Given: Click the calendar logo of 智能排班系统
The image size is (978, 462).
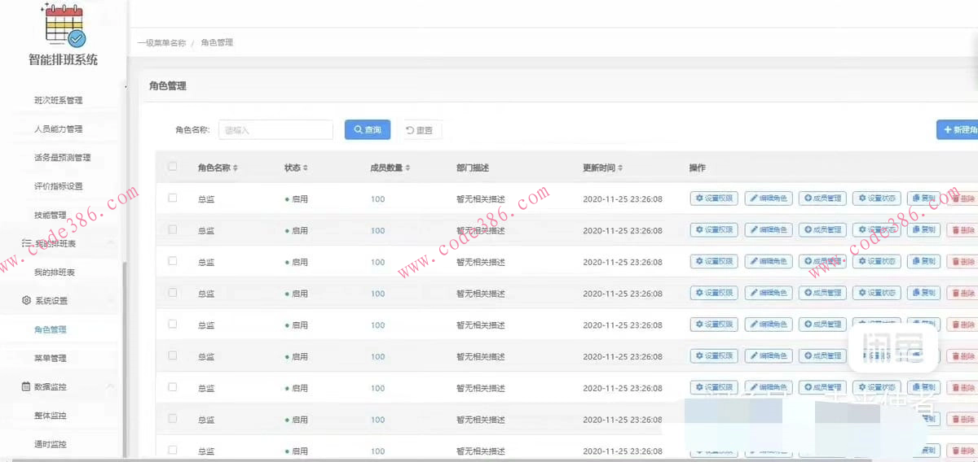Looking at the screenshot, I should pos(64,24).
